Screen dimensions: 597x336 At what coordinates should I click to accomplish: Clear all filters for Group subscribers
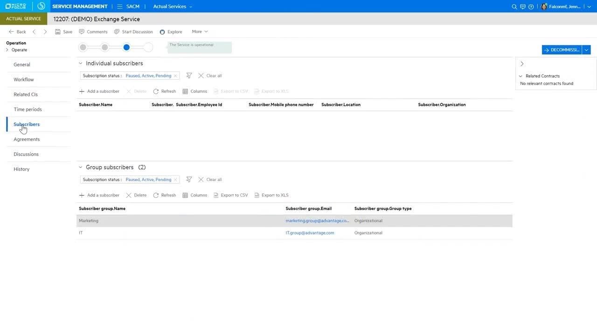pos(210,180)
